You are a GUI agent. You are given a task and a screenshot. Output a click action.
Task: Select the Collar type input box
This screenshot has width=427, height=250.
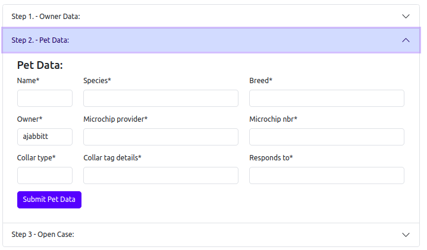point(45,176)
